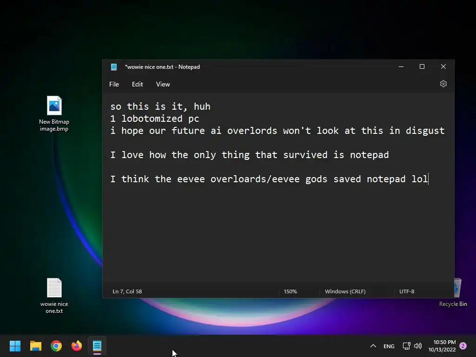Click the UTF-8 encoding indicator

click(407, 291)
